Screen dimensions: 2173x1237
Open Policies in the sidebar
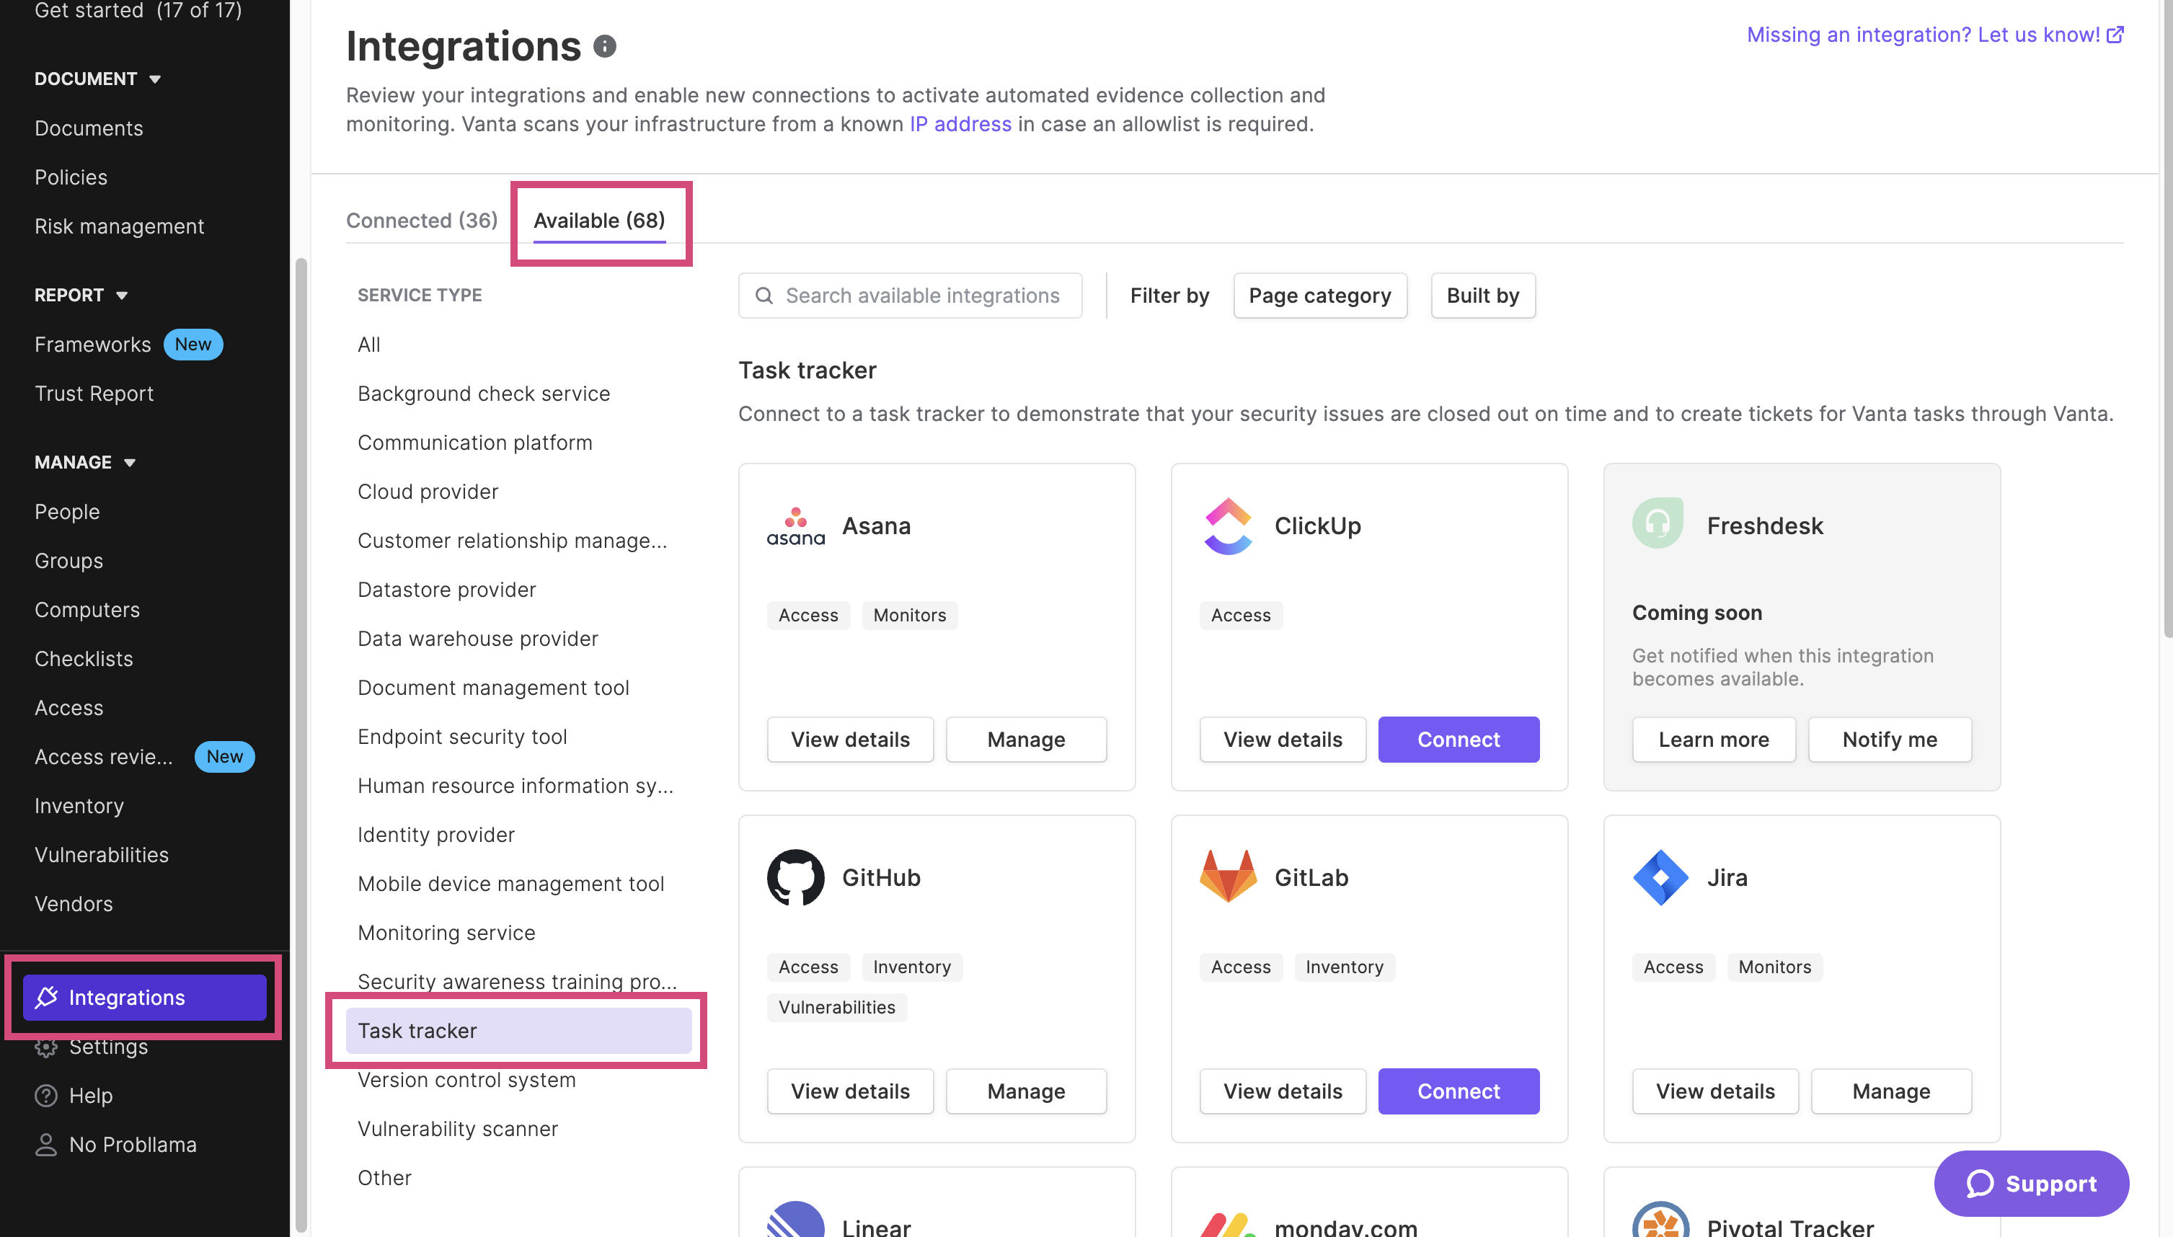click(x=71, y=177)
